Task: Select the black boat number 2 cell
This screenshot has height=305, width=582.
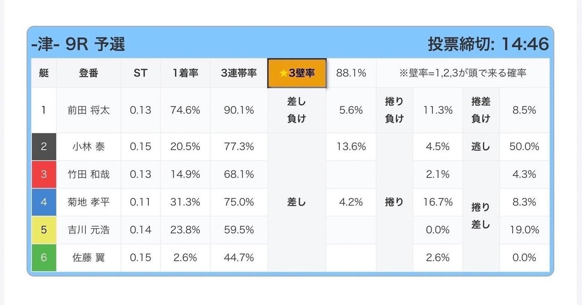Action: point(44,147)
